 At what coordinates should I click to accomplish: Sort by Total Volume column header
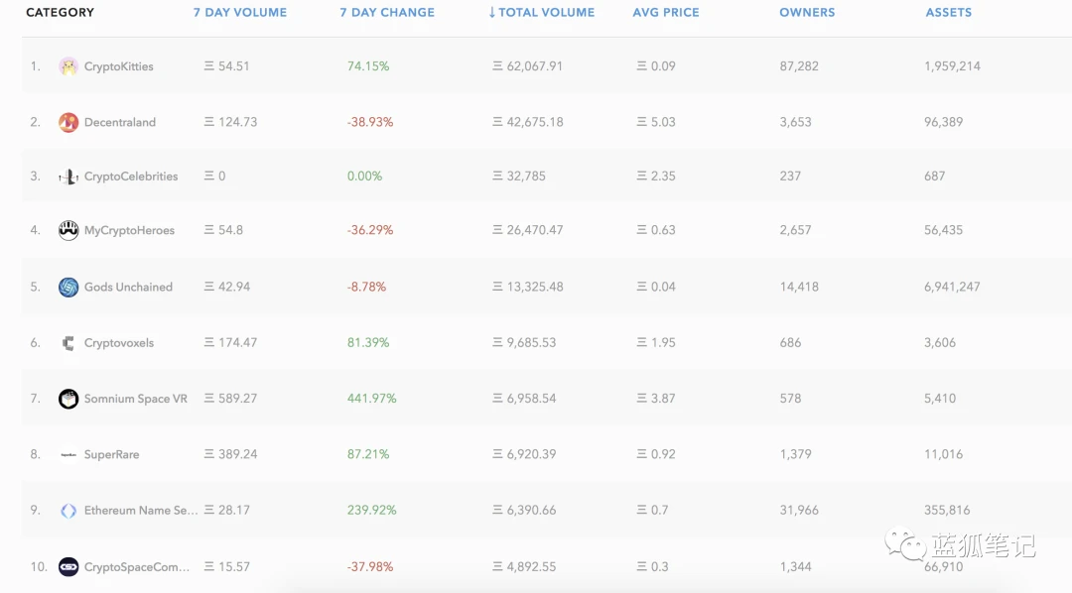tap(542, 12)
